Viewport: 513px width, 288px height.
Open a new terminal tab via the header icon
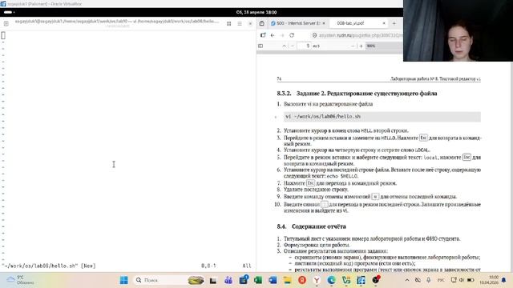click(x=6, y=23)
